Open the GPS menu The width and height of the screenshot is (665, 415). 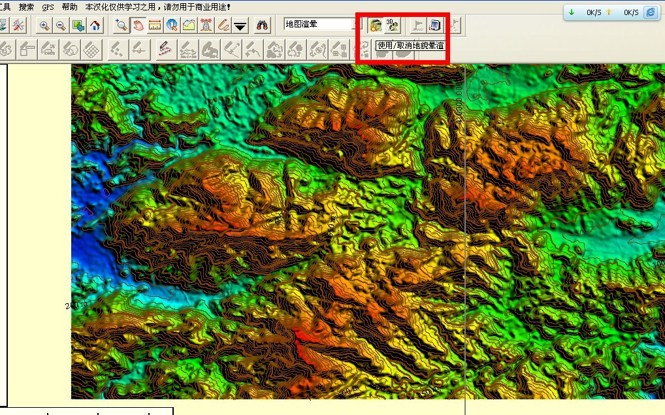coord(48,7)
